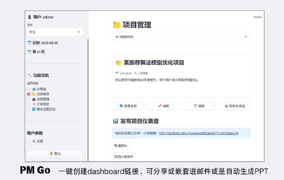Click the plus icon in 创建新项目

(117, 37)
